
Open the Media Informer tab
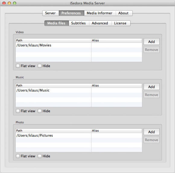click(x=100, y=13)
